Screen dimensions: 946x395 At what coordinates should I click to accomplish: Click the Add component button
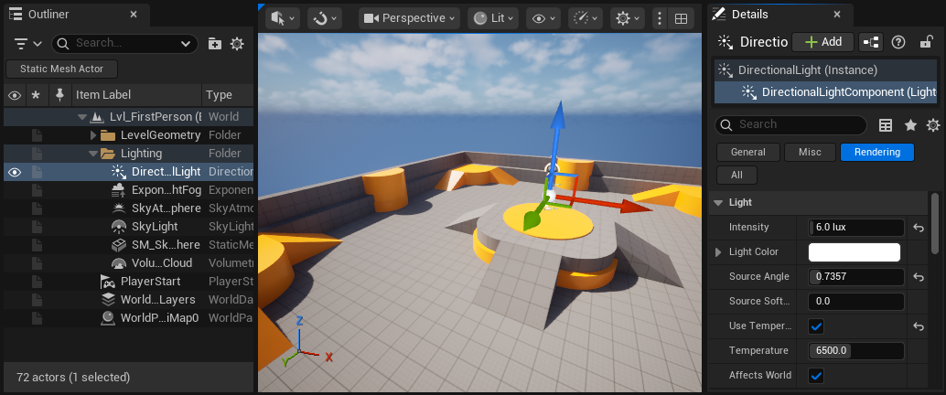pos(822,42)
